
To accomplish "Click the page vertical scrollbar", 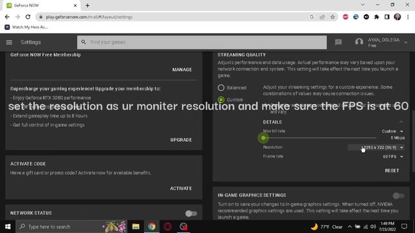I will [x=413, y=141].
